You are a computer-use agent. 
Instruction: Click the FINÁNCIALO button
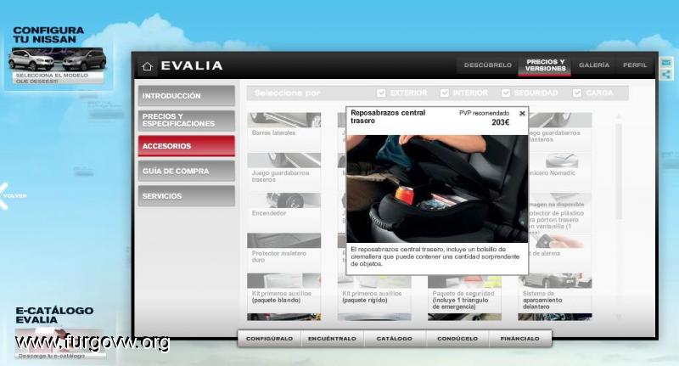[x=520, y=339]
